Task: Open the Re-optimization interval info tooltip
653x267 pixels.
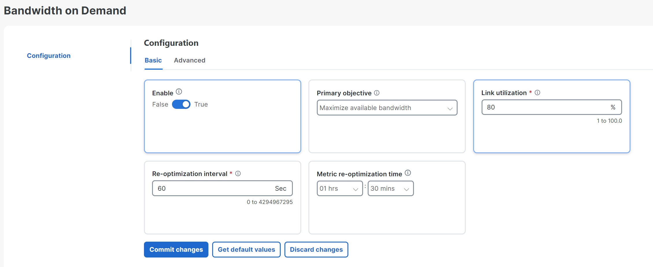Action: coord(238,173)
